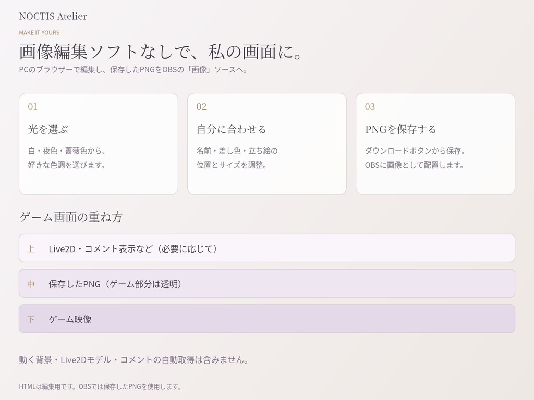Screen dimensions: 534x400
Task: Click the NOCTIS Atelier brand title
Action: pyautogui.click(x=53, y=16)
